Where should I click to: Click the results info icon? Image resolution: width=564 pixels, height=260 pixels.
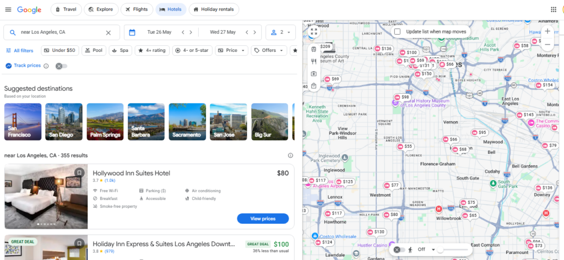coord(290,155)
